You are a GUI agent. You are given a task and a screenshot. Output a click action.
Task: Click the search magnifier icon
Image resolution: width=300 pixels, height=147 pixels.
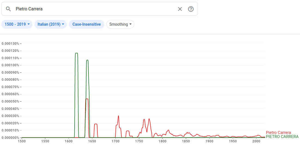coord(8,9)
